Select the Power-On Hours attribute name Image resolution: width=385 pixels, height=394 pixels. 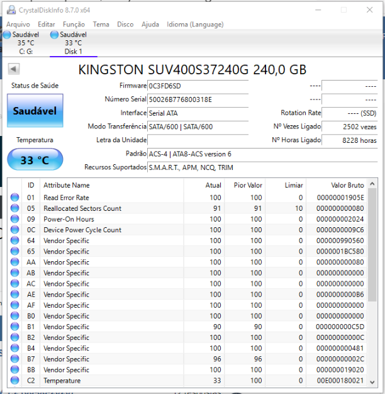[69, 219]
